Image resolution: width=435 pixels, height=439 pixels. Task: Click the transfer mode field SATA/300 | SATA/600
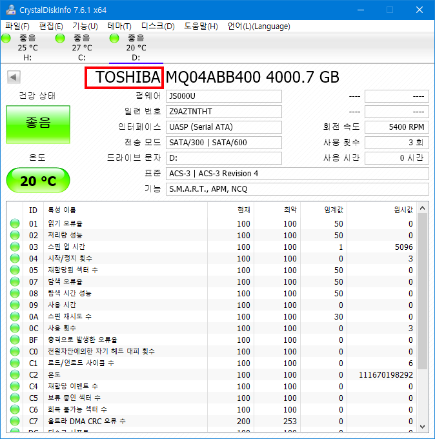point(224,143)
